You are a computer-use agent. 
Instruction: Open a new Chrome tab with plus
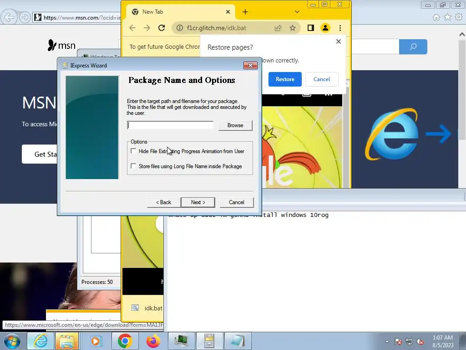(x=245, y=12)
